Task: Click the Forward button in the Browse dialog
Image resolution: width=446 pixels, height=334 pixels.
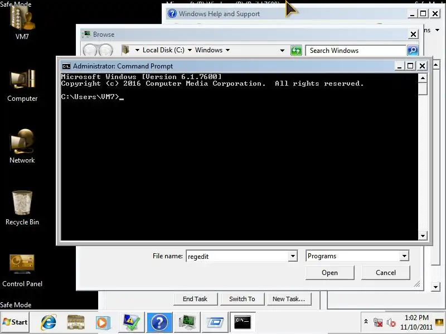Action: pos(105,50)
